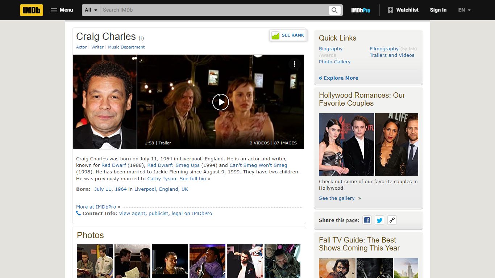This screenshot has width=495, height=278.
Task: Share this page on Facebook
Action: tap(367, 220)
